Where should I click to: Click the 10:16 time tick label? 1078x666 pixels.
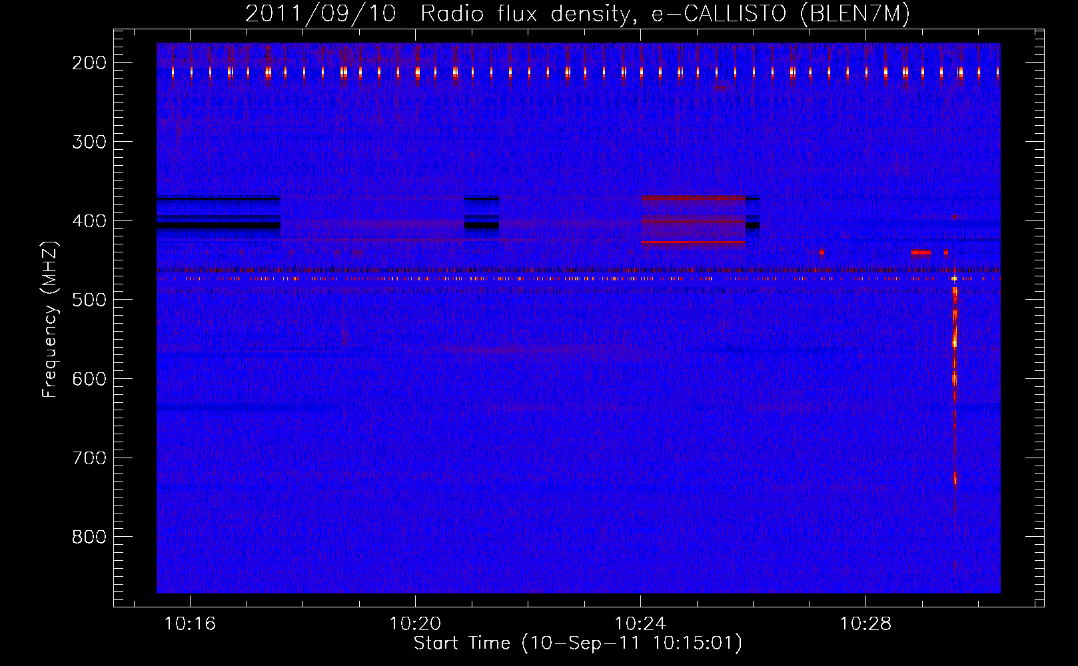(190, 624)
